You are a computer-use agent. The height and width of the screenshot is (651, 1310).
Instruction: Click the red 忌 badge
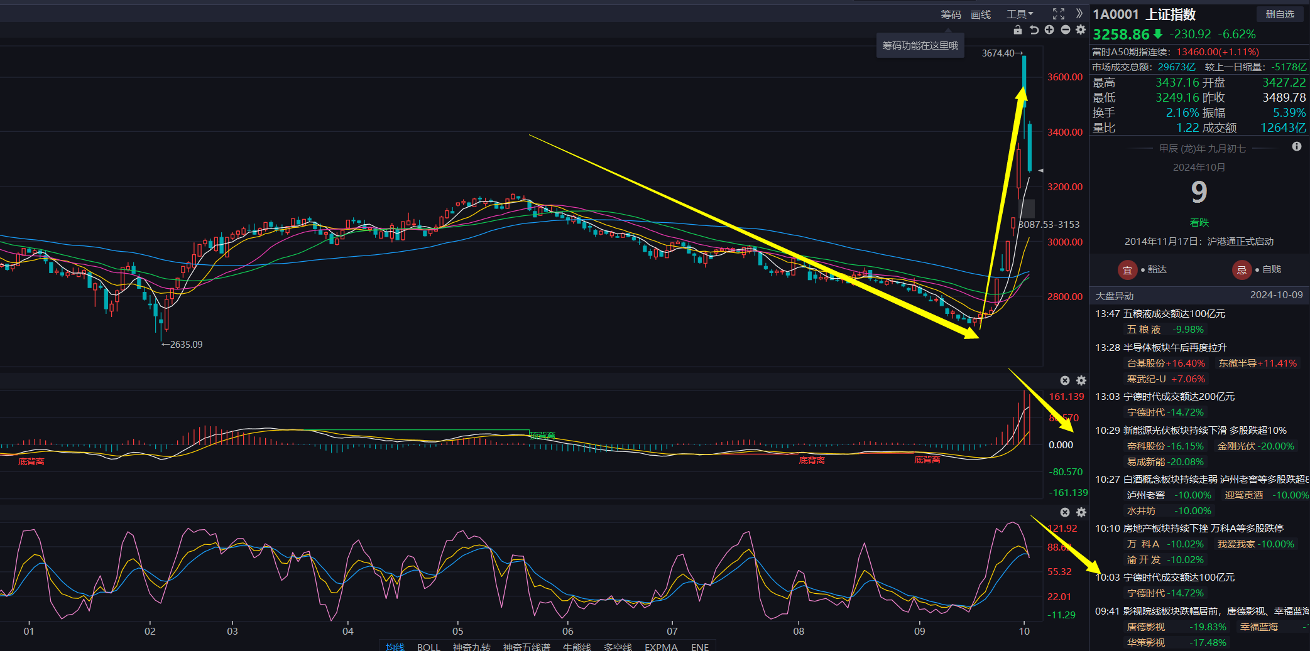click(x=1242, y=270)
